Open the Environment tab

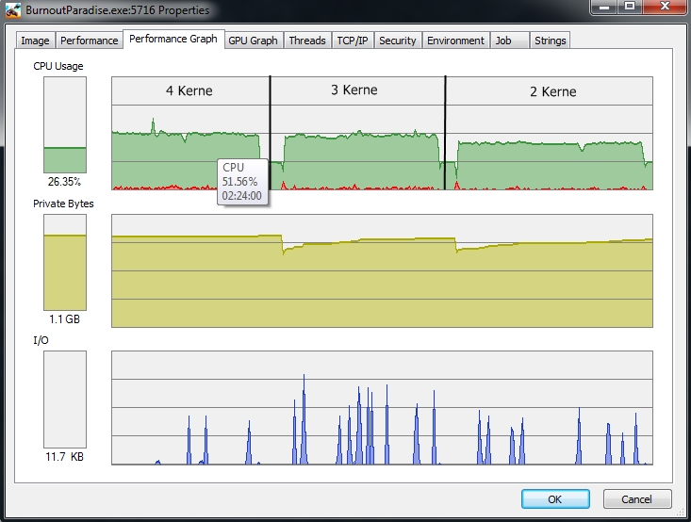[455, 41]
